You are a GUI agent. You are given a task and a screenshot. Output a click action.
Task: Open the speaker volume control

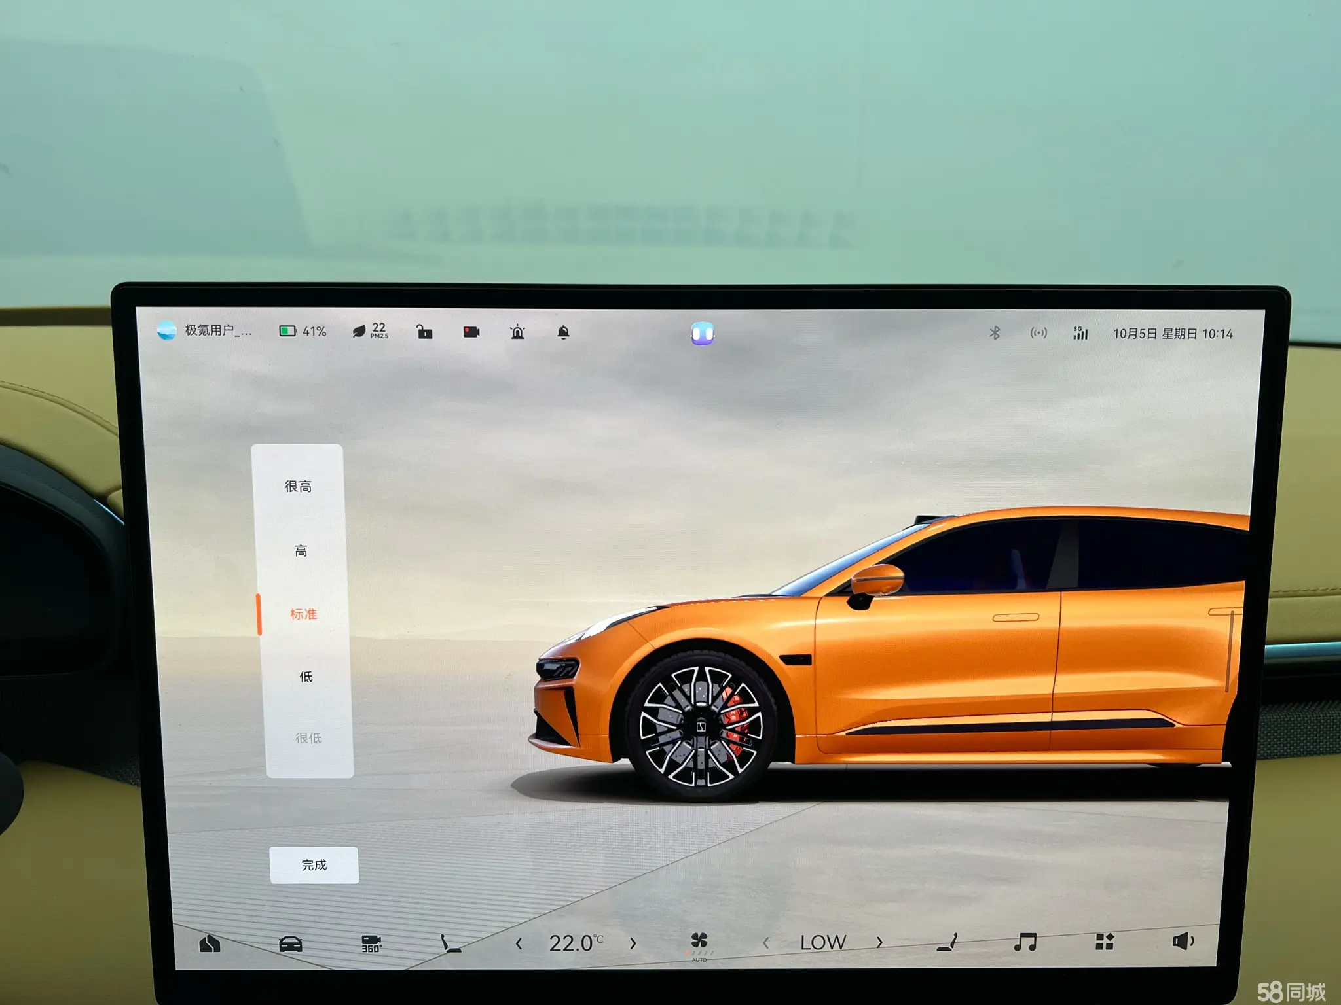tap(1183, 942)
